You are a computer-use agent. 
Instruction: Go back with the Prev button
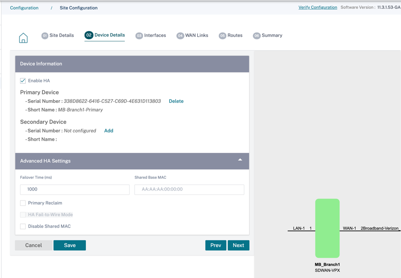click(216, 245)
